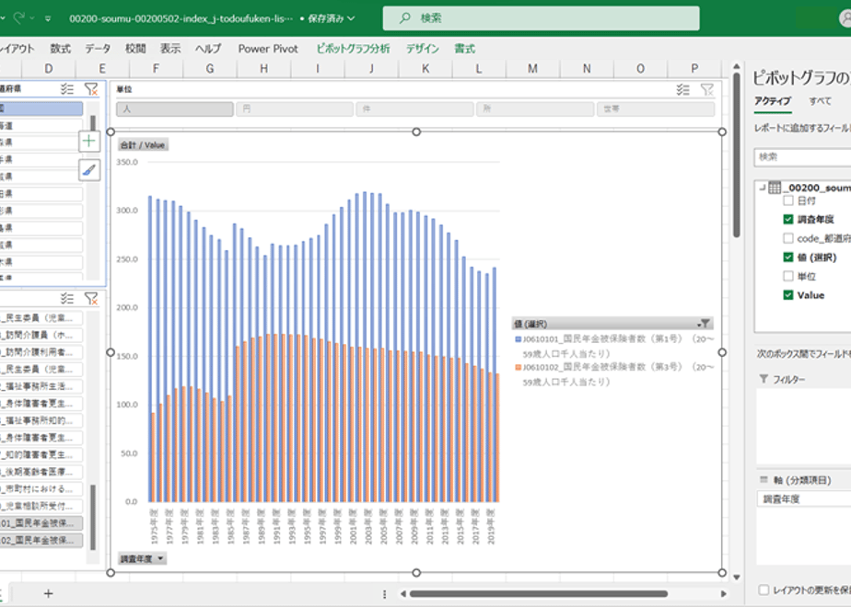
Task: Toggle multi-select on the lower-left indicator slicer
Action: pos(66,298)
